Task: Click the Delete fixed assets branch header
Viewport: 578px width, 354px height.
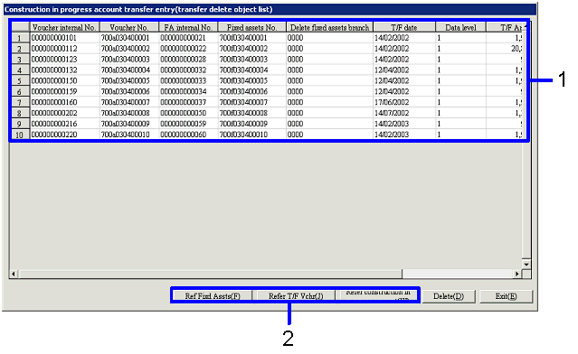Action: [329, 27]
